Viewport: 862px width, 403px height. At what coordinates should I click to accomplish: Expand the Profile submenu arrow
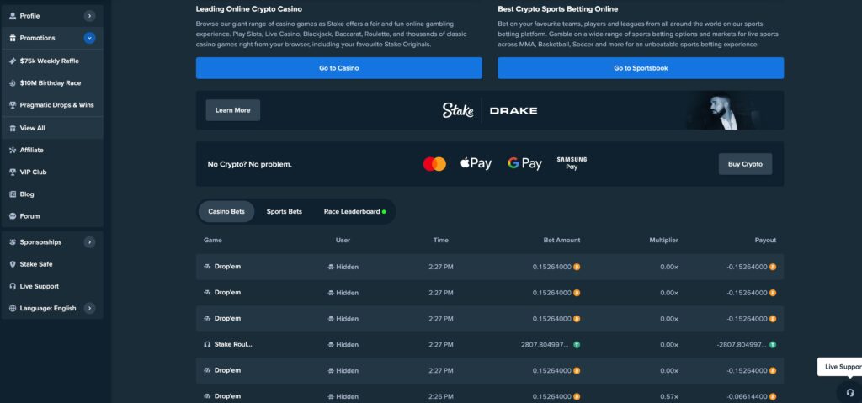[x=89, y=16]
